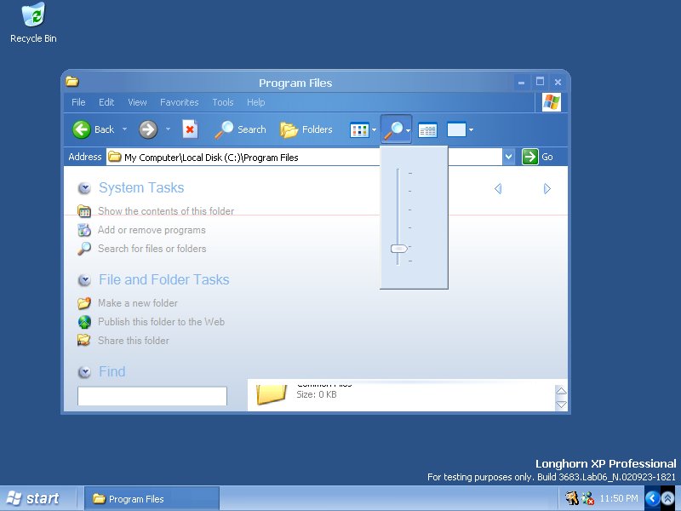This screenshot has width=681, height=511.
Task: Open the Tools menu
Action: [x=222, y=102]
